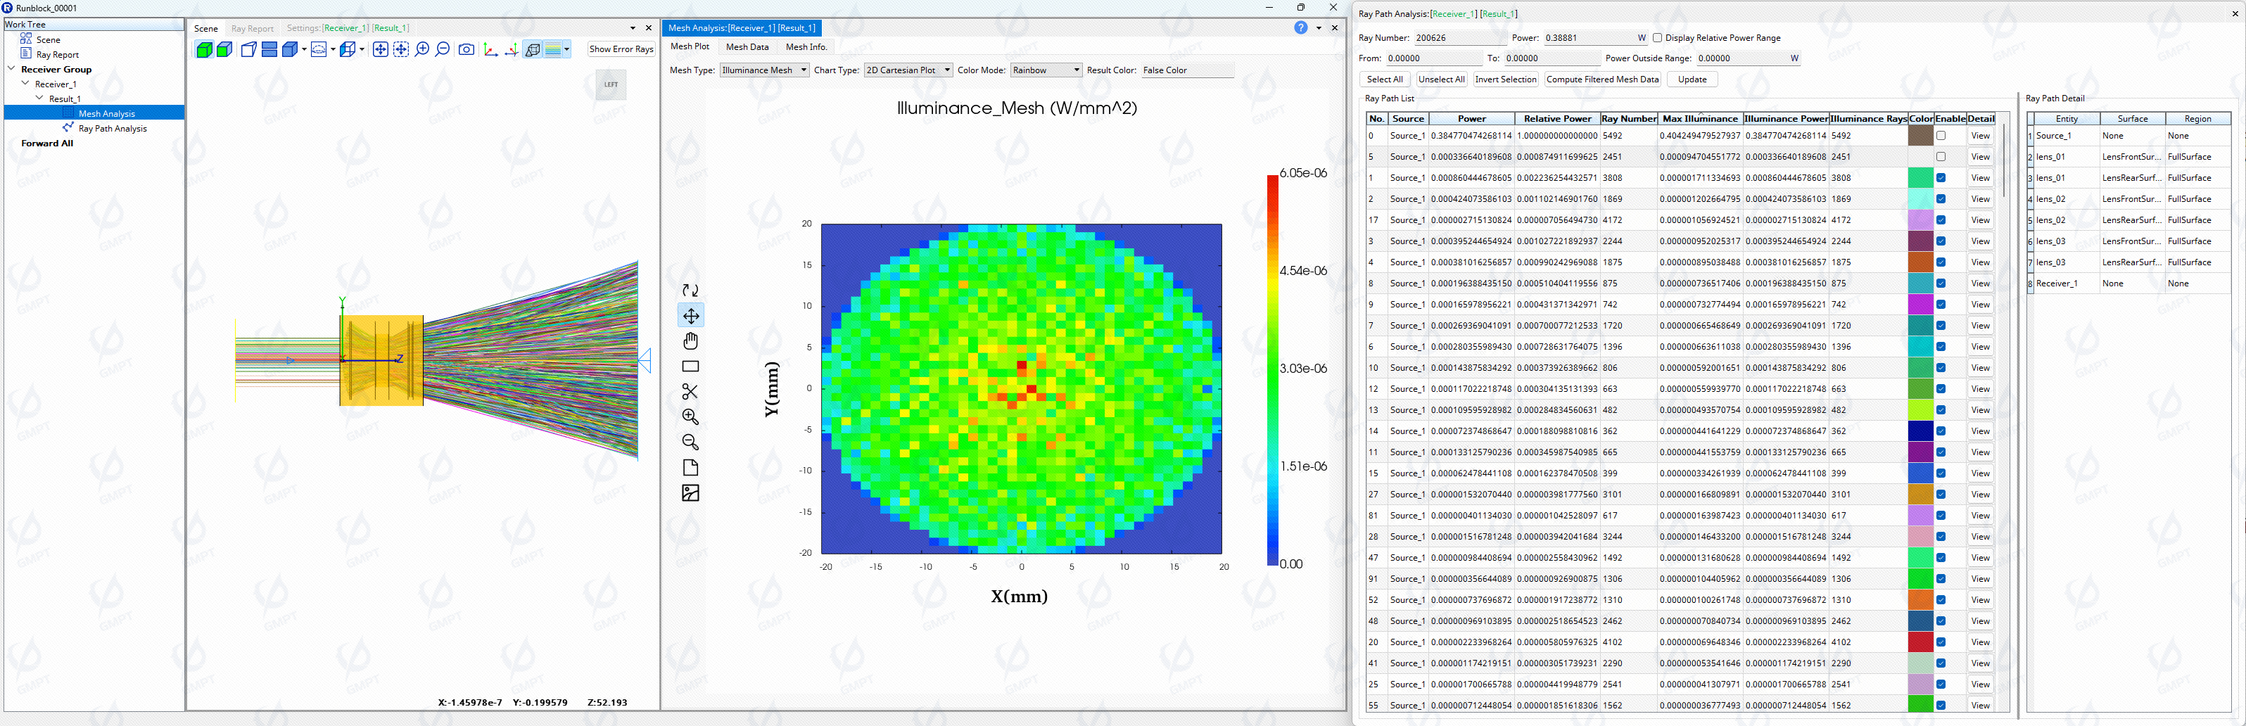Collapse the Result_1 tree node
The width and height of the screenshot is (2246, 726).
(x=39, y=98)
